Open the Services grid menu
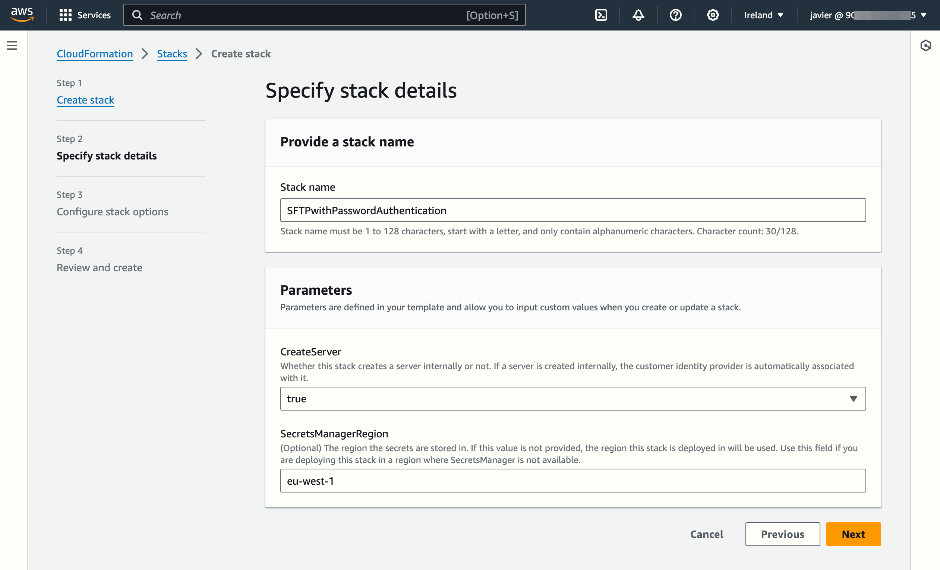The image size is (940, 570). pyautogui.click(x=85, y=15)
